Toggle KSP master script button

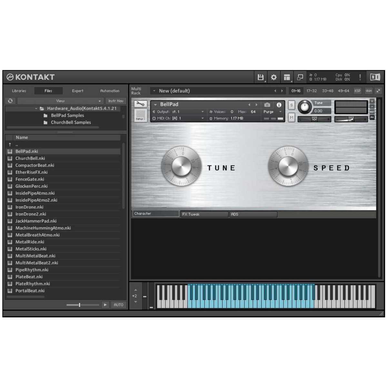click(357, 91)
